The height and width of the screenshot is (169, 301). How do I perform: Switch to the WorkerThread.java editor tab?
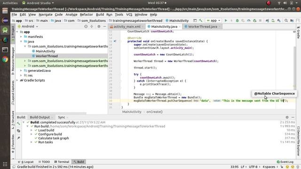[x=203, y=27]
